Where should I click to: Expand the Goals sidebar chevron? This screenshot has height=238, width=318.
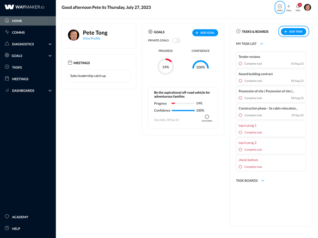(x=50, y=56)
